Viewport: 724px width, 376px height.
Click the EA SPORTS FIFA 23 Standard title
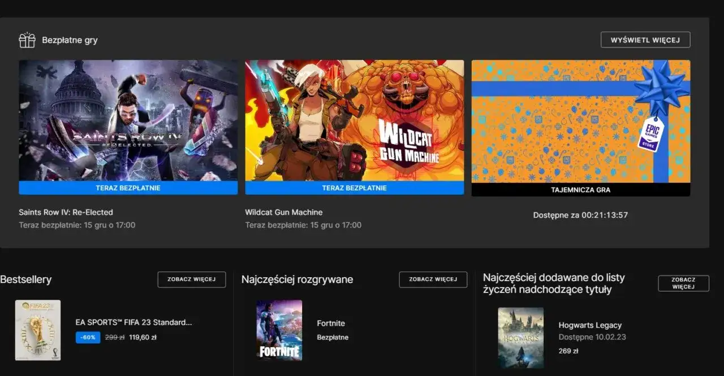[x=134, y=322]
